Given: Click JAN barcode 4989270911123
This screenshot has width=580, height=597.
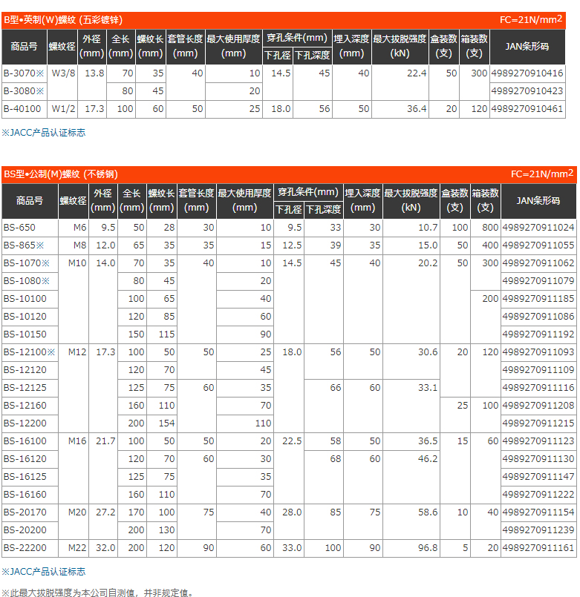Looking at the screenshot, I should coord(538,441).
